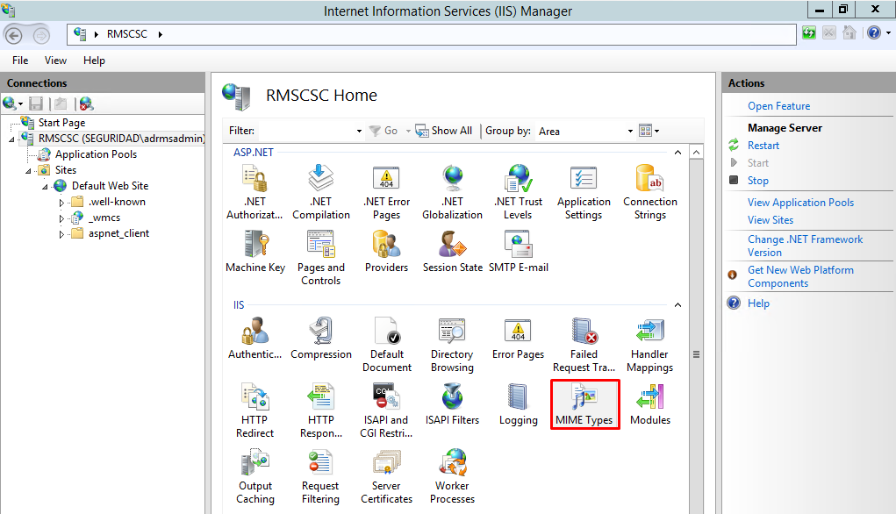Open Request Filtering feature
This screenshot has width=896, height=514.
pyautogui.click(x=321, y=476)
